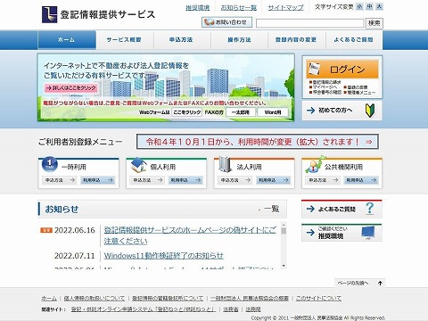Set font size to 小
This screenshot has width=428, height=321.
[x=359, y=6]
